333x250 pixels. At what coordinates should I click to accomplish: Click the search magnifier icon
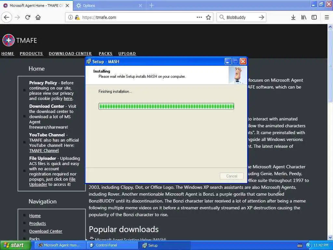coord(222,17)
